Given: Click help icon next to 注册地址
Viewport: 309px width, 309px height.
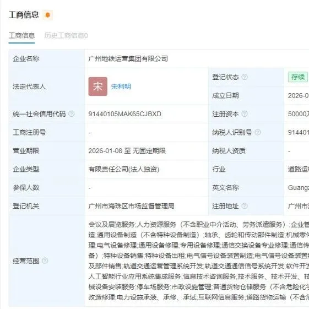Looking at the screenshot, I should coord(245,206).
